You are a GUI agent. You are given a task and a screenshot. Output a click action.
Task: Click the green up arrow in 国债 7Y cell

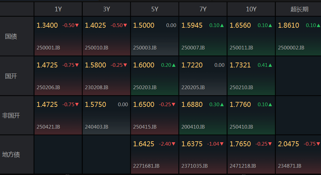coord(222,25)
